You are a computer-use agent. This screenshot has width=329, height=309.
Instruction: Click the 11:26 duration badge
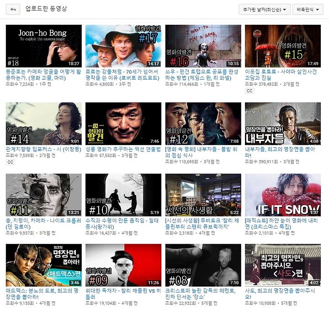(154, 283)
